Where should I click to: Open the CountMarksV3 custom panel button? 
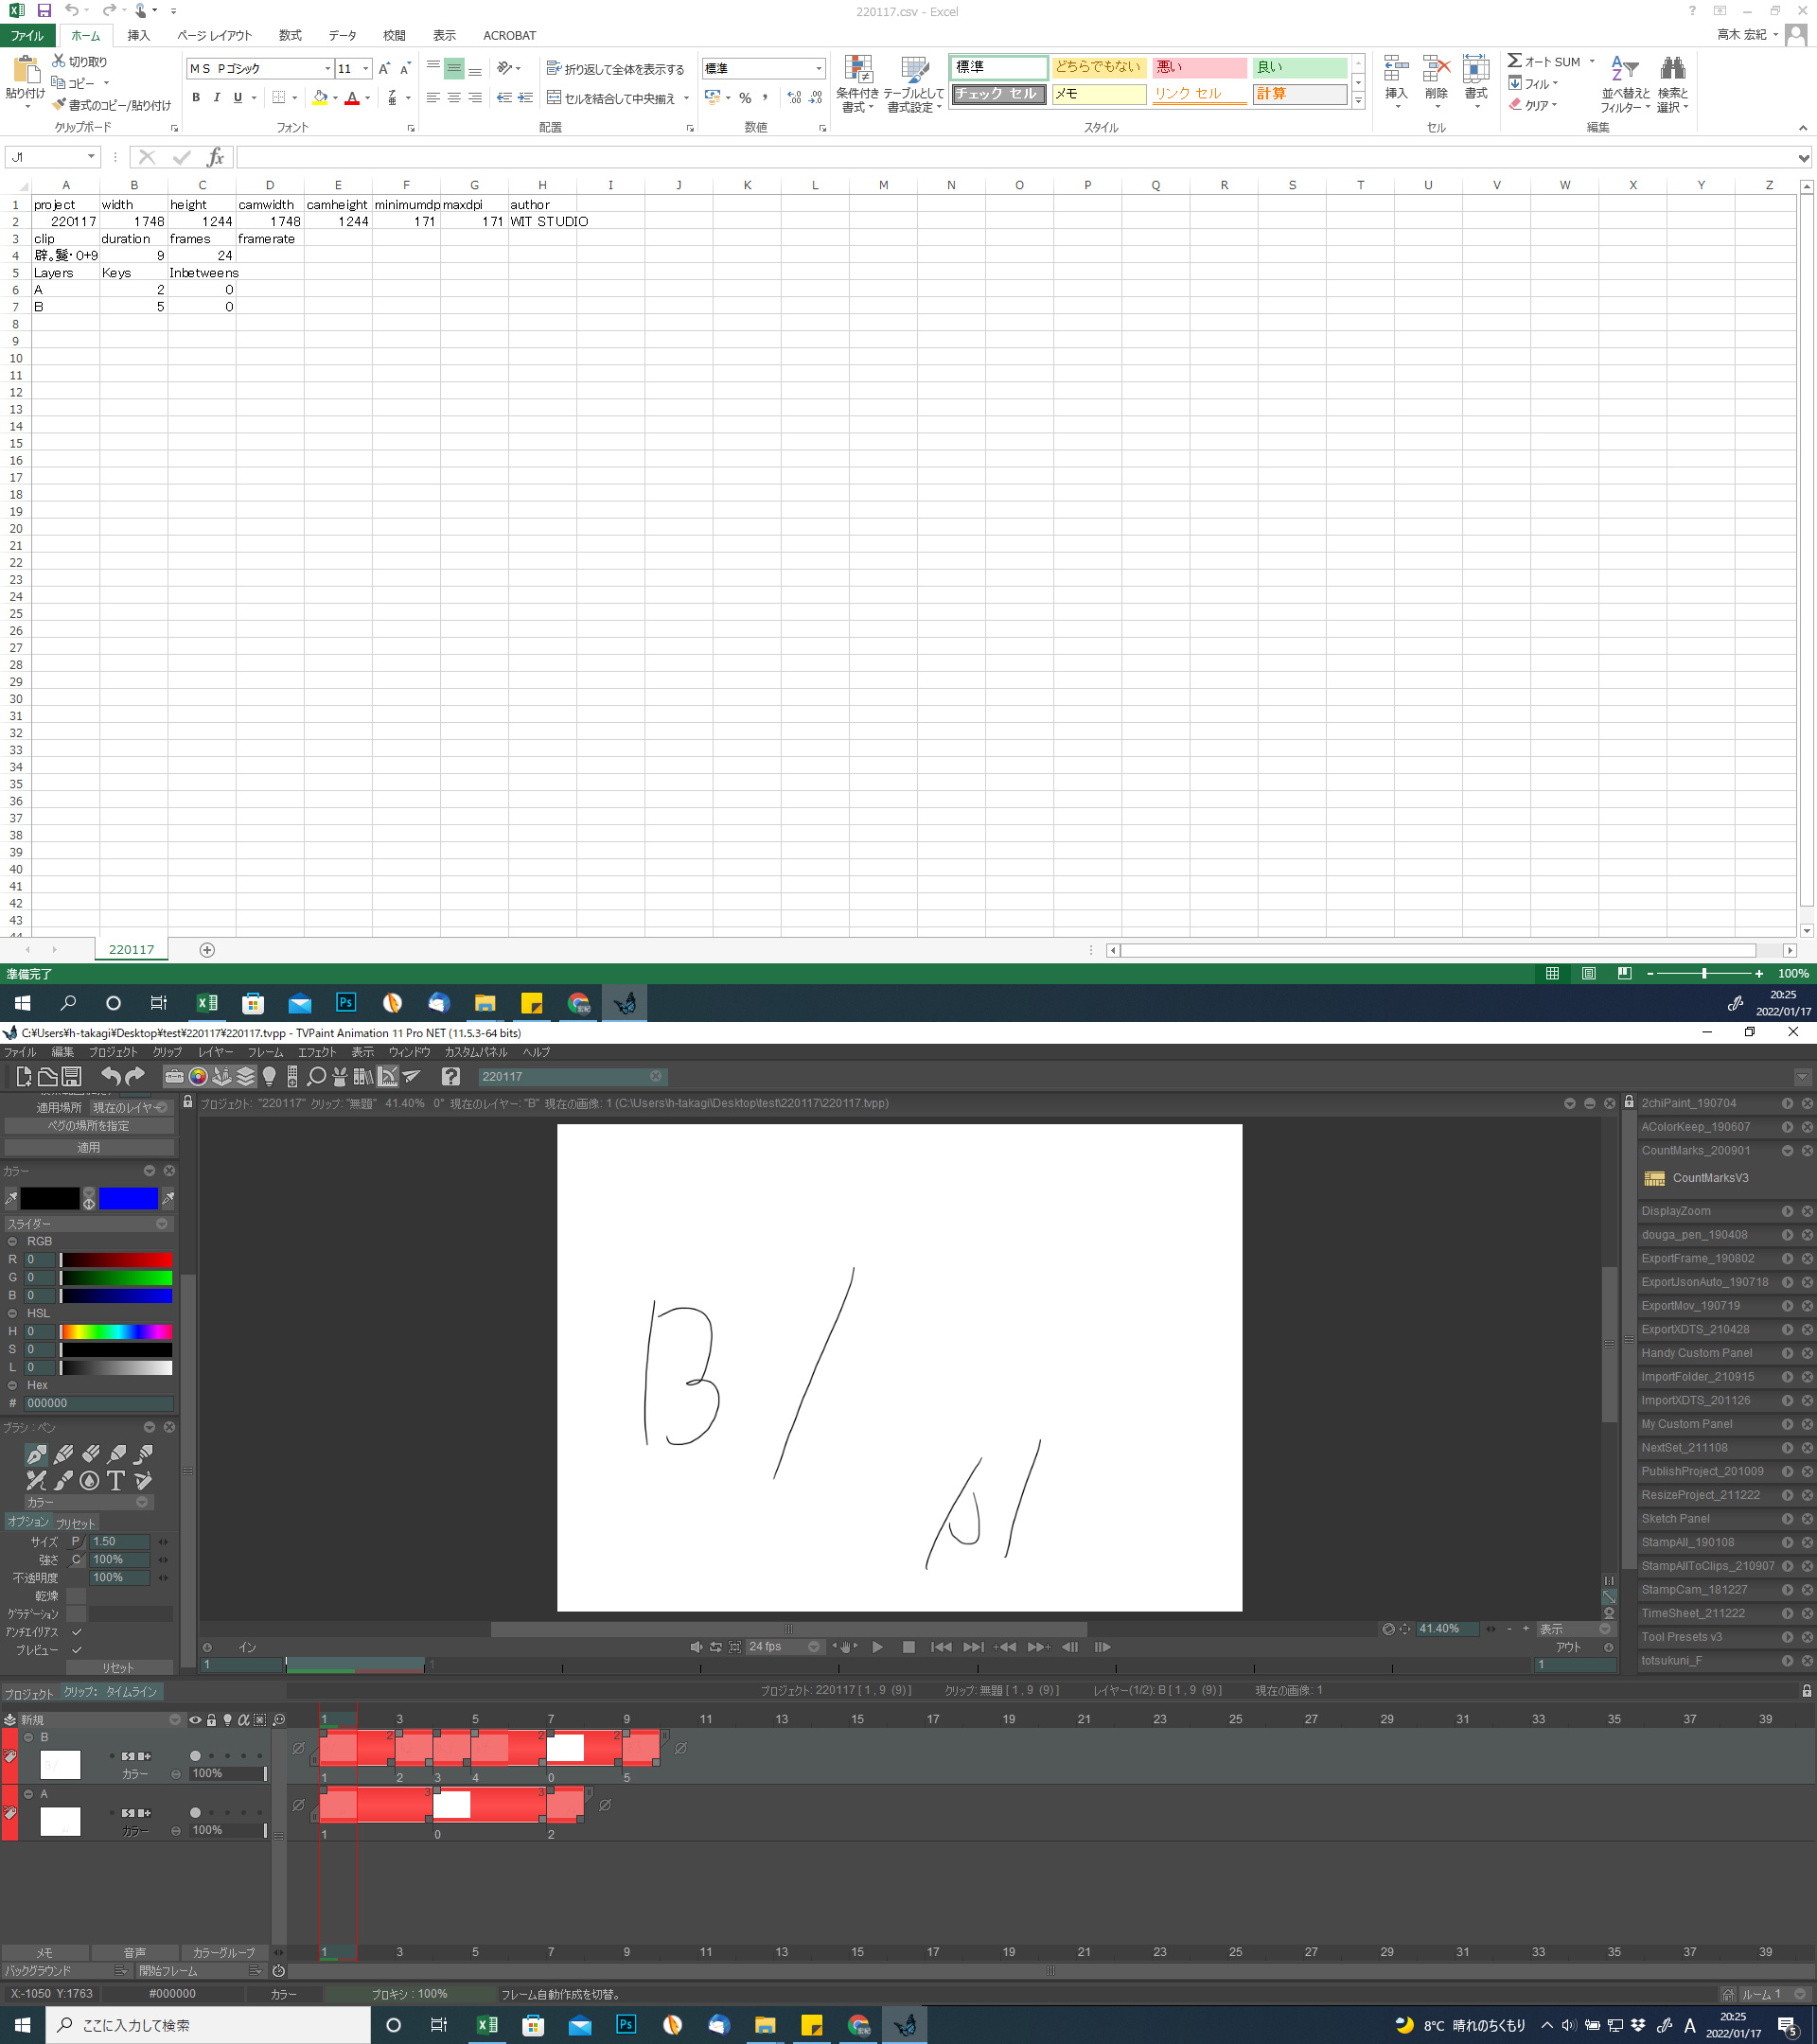[1697, 1178]
